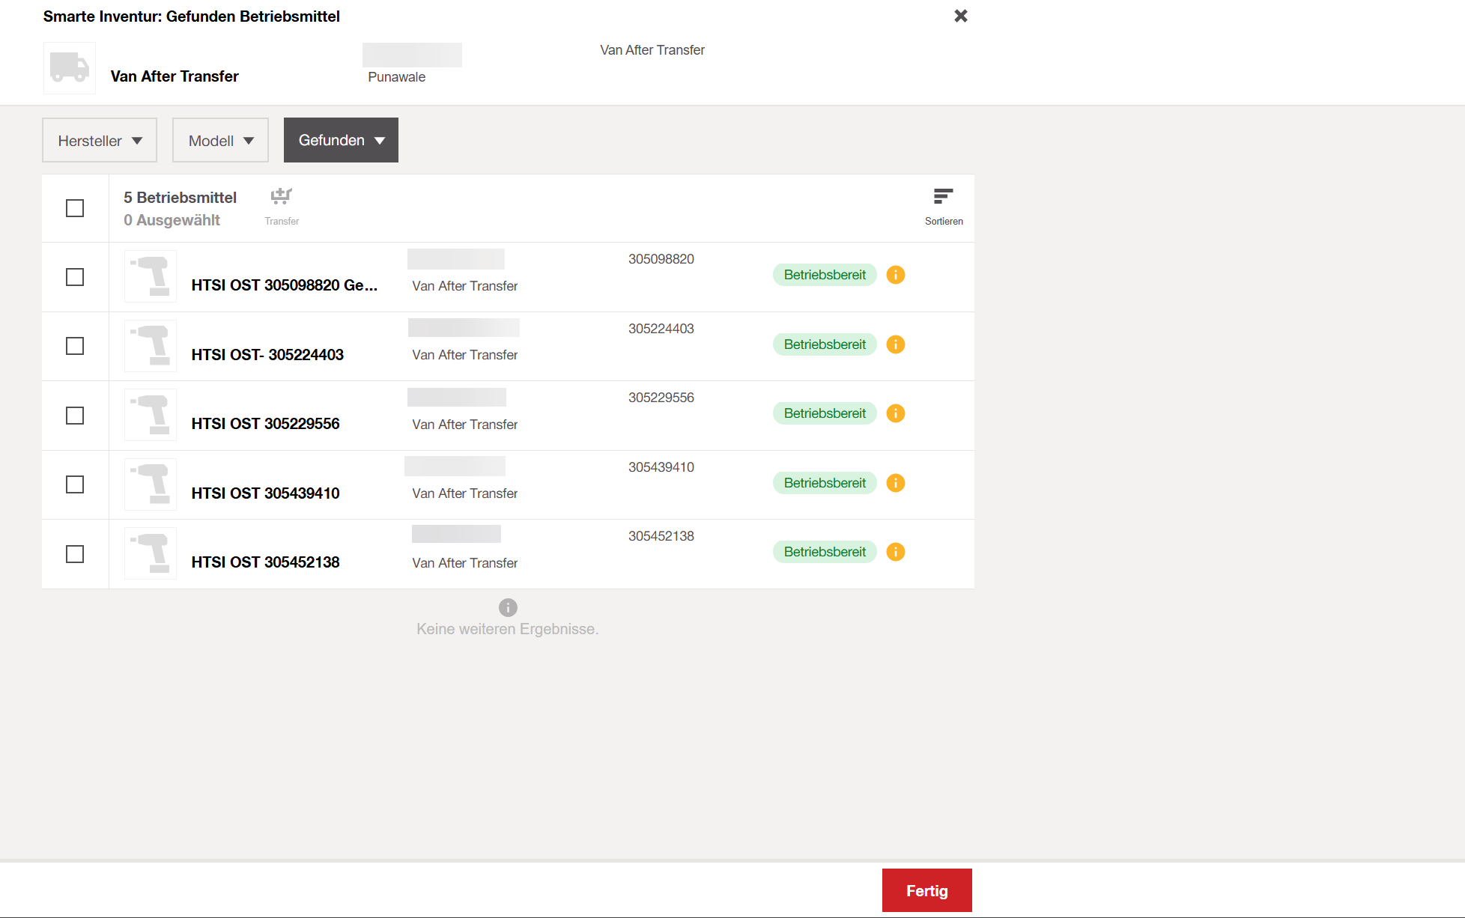The image size is (1465, 918).
Task: Click info icon for asset 305439410
Action: tap(895, 483)
